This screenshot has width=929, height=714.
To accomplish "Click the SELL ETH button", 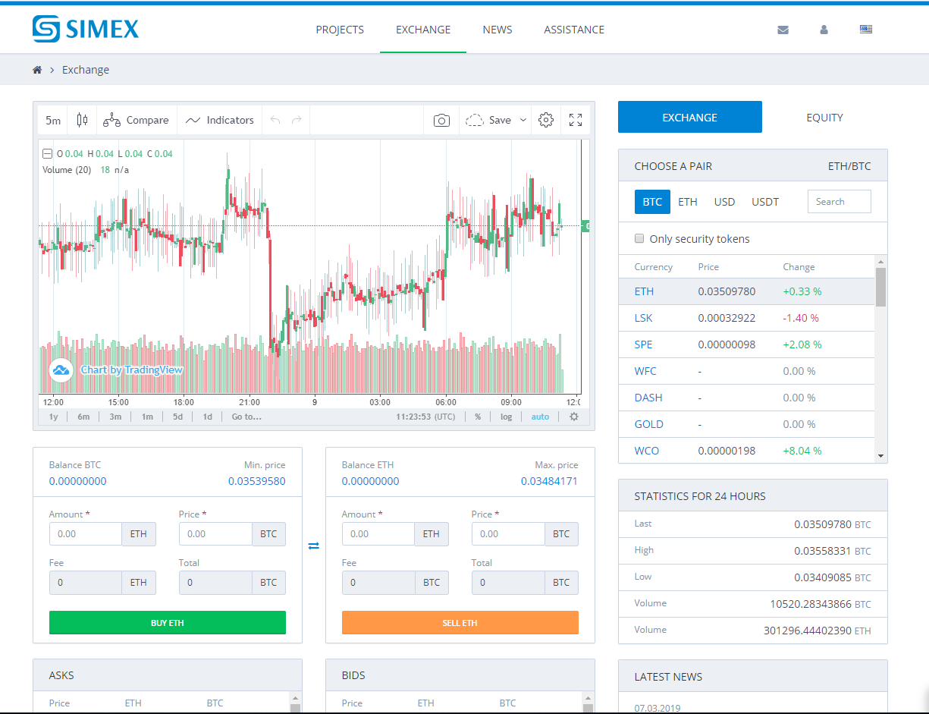I will pos(460,623).
